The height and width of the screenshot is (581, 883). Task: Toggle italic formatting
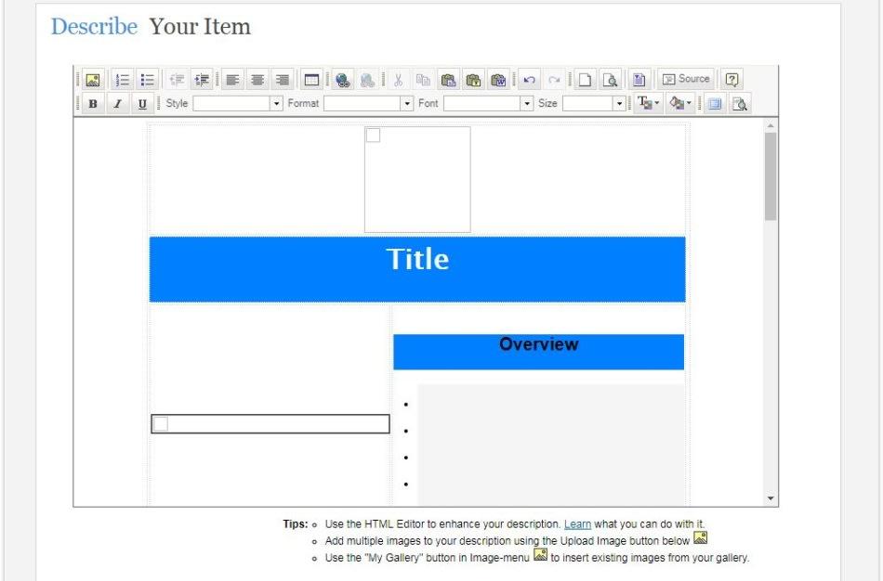click(118, 104)
